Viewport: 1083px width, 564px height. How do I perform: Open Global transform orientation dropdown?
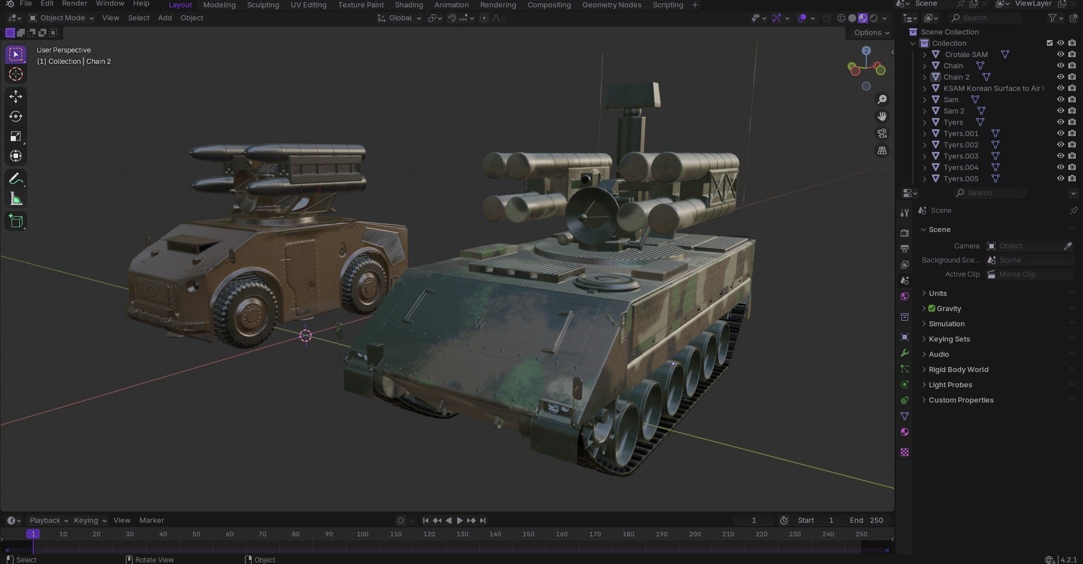pyautogui.click(x=400, y=18)
